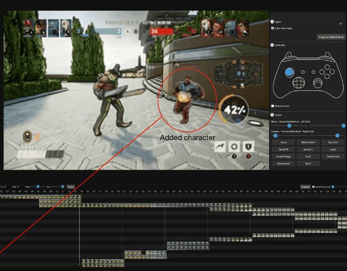This screenshot has width=347, height=271.
Task: Click the Move Left Stick horizontal slider handle
Action: [289, 126]
